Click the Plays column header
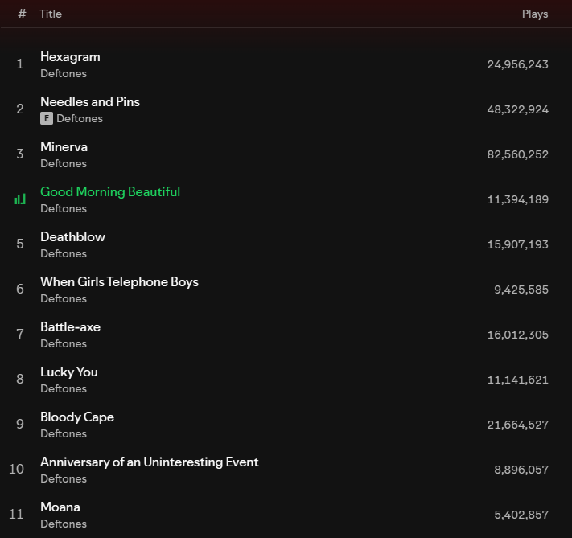The image size is (572, 538). pyautogui.click(x=534, y=14)
